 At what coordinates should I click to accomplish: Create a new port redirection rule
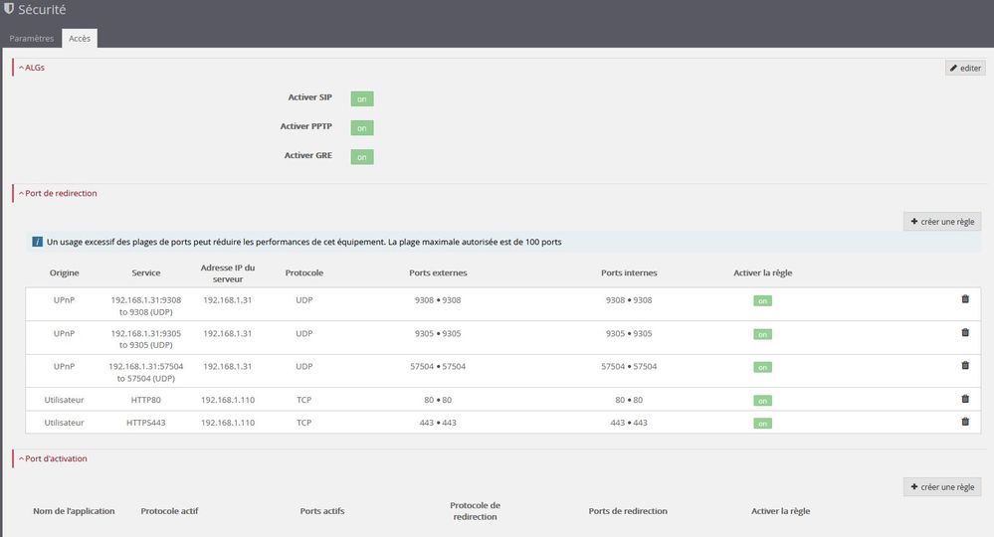point(941,222)
